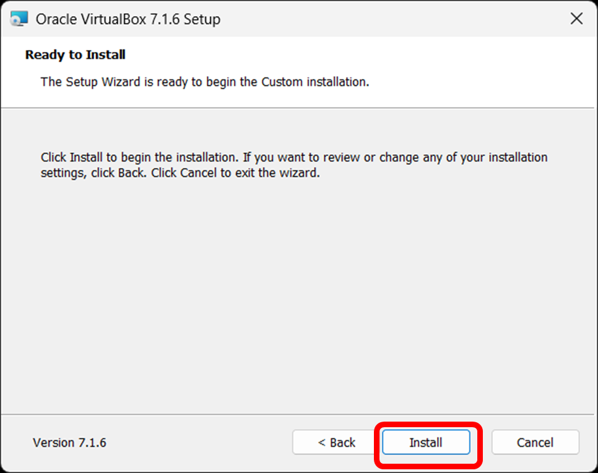Click the 'Version 7.1.6' label
Viewport: 598px width, 473px height.
69,443
